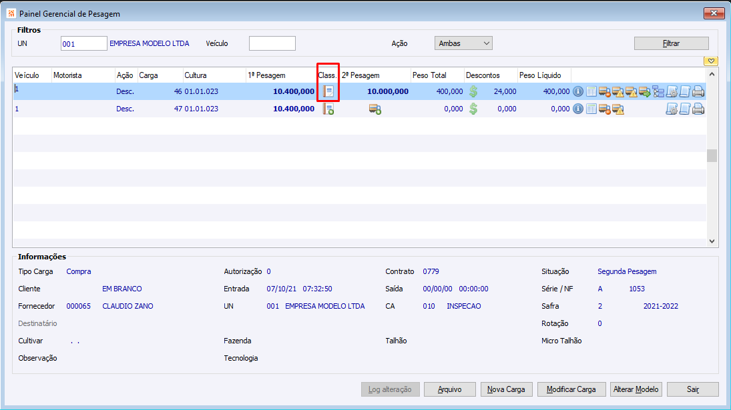The height and width of the screenshot is (410, 731).
Task: Open blank scroll document icon, carga 47
Action: pos(685,109)
